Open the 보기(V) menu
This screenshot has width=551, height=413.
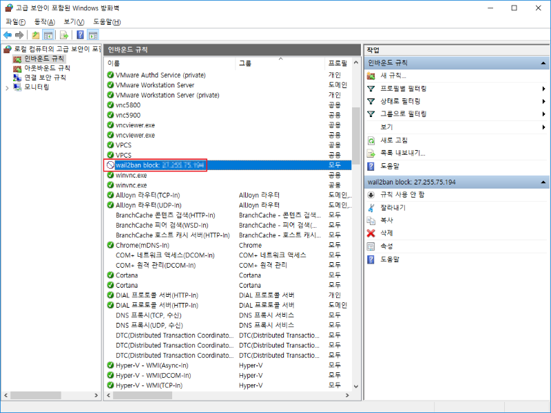74,22
